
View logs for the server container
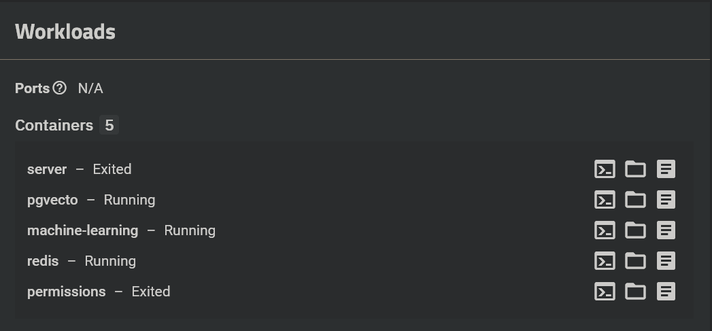666,169
